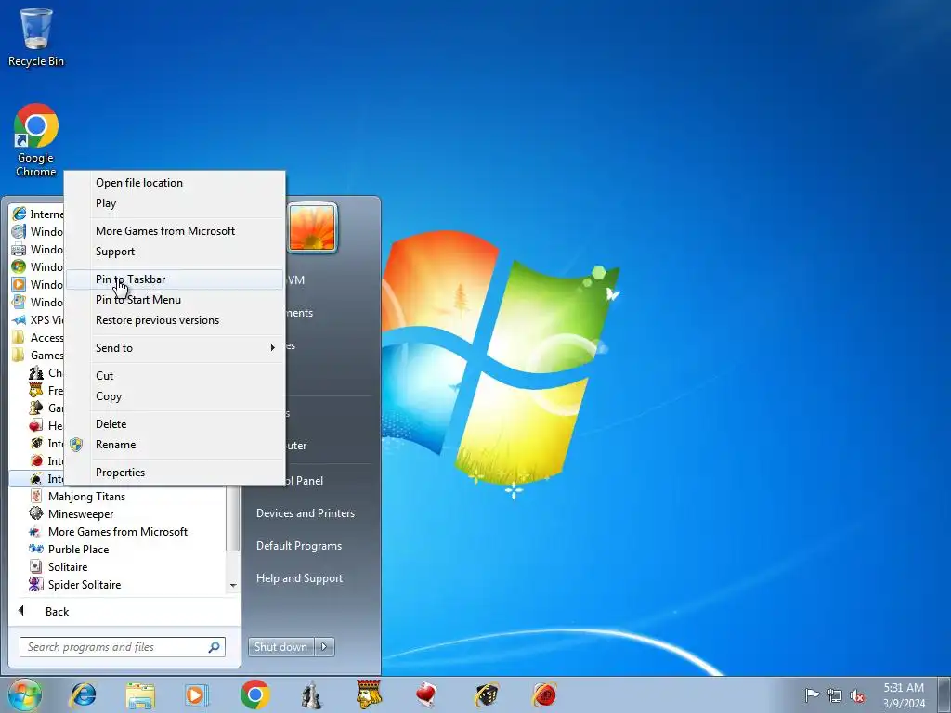Open Default Programs
Viewport: 951px width, 713px height.
[299, 546]
